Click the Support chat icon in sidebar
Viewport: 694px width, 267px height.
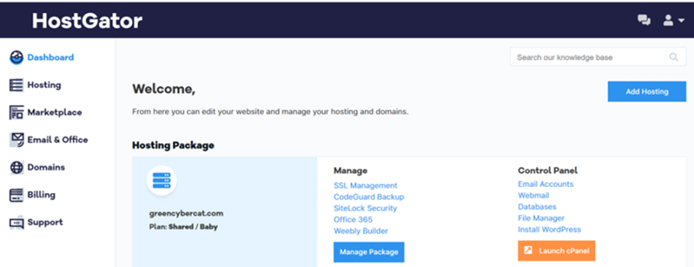coord(16,222)
